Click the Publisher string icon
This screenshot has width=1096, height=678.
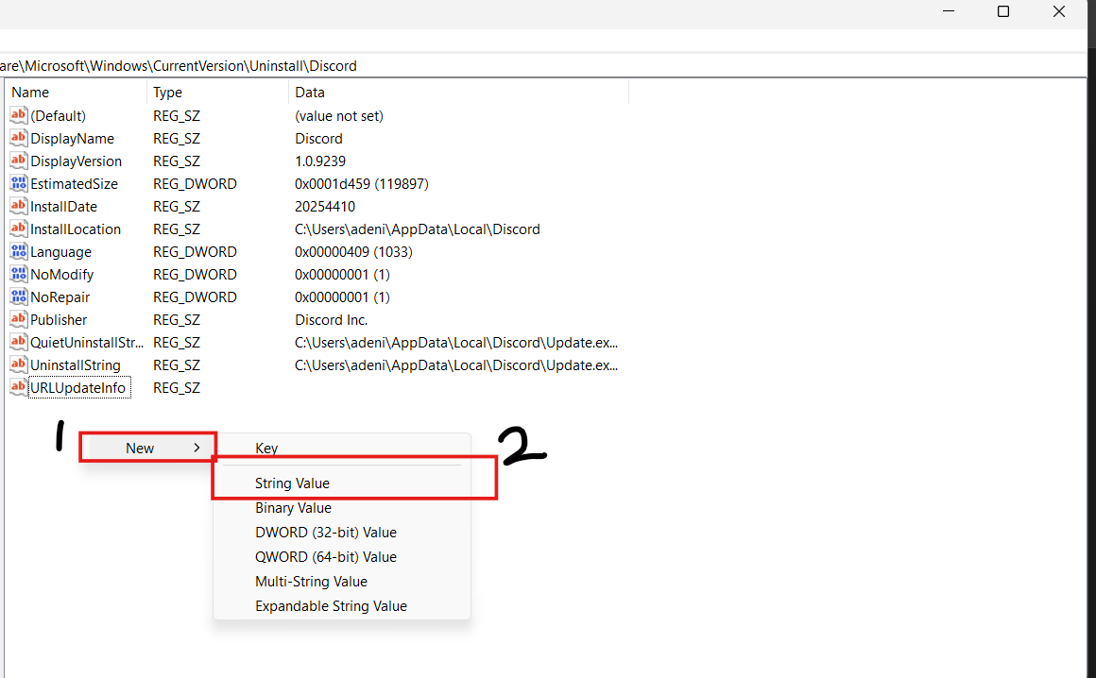pos(19,320)
